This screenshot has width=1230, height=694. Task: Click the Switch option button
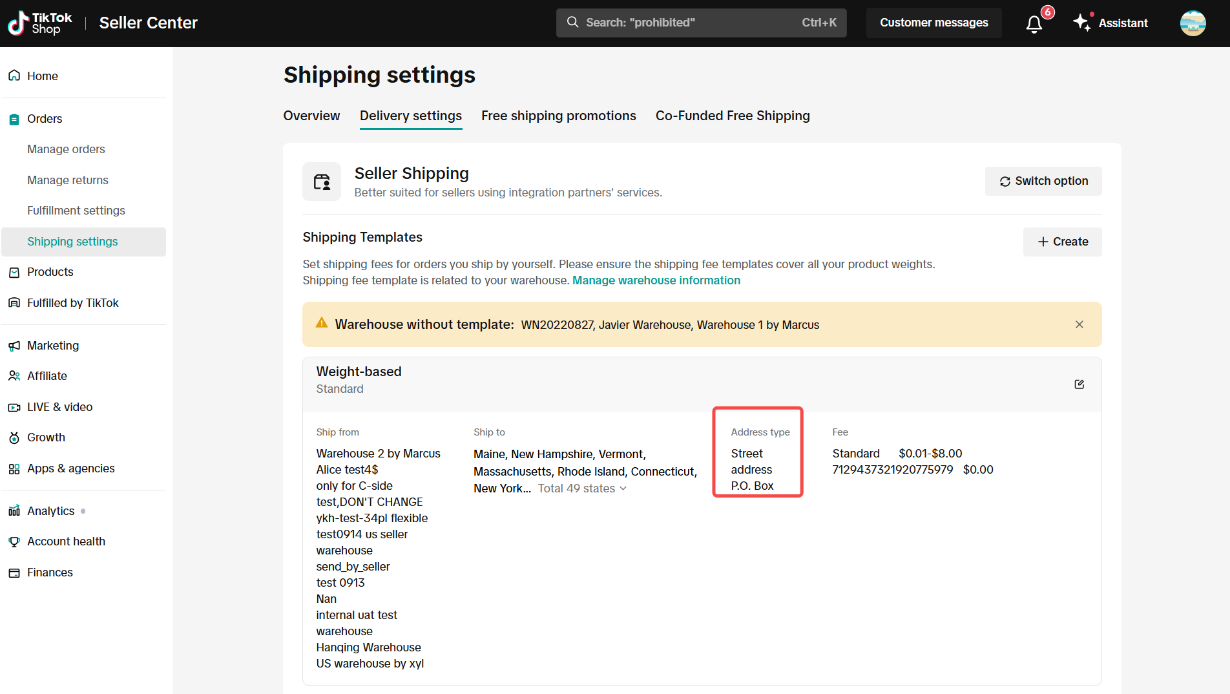1043,181
